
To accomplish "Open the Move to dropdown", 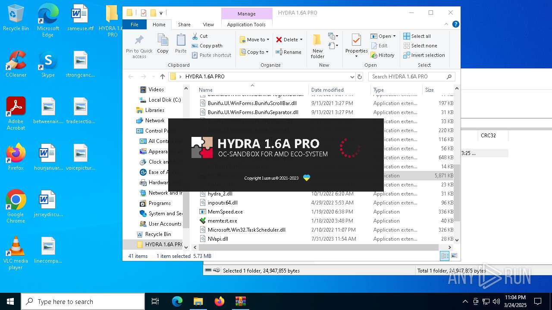I will pos(254,40).
